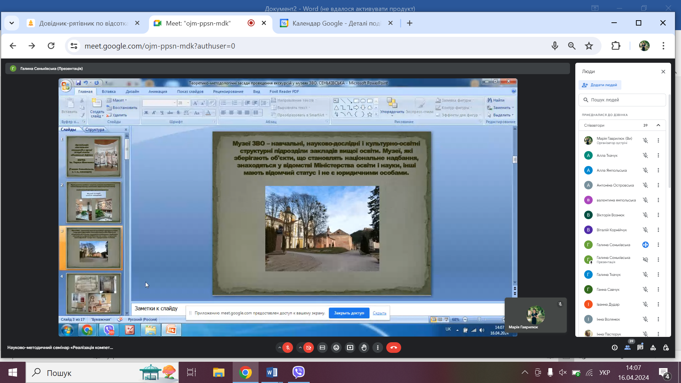The image size is (681, 383).
Task: Click the microphone permission icon in address bar
Action: [555, 46]
